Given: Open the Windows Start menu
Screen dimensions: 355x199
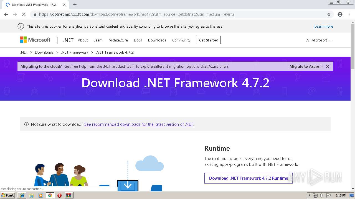Looking at the screenshot, I should (x=7, y=195).
